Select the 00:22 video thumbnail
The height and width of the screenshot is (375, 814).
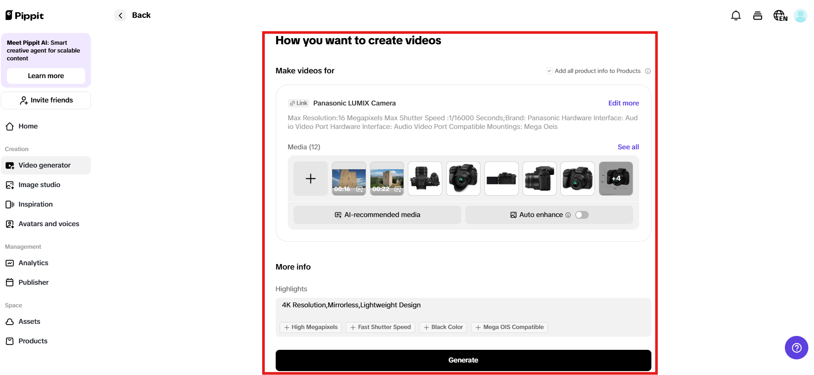pyautogui.click(x=387, y=178)
